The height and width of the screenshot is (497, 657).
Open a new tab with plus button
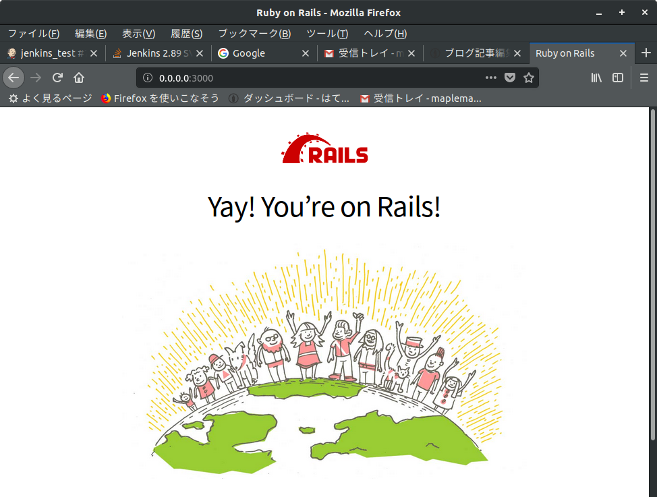tap(646, 53)
